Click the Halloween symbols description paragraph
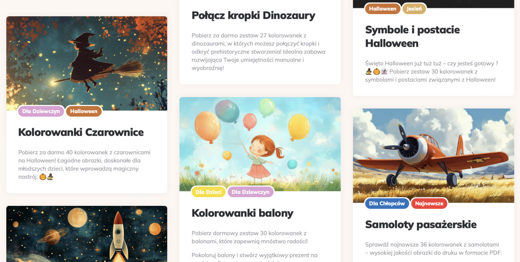 pos(432,72)
